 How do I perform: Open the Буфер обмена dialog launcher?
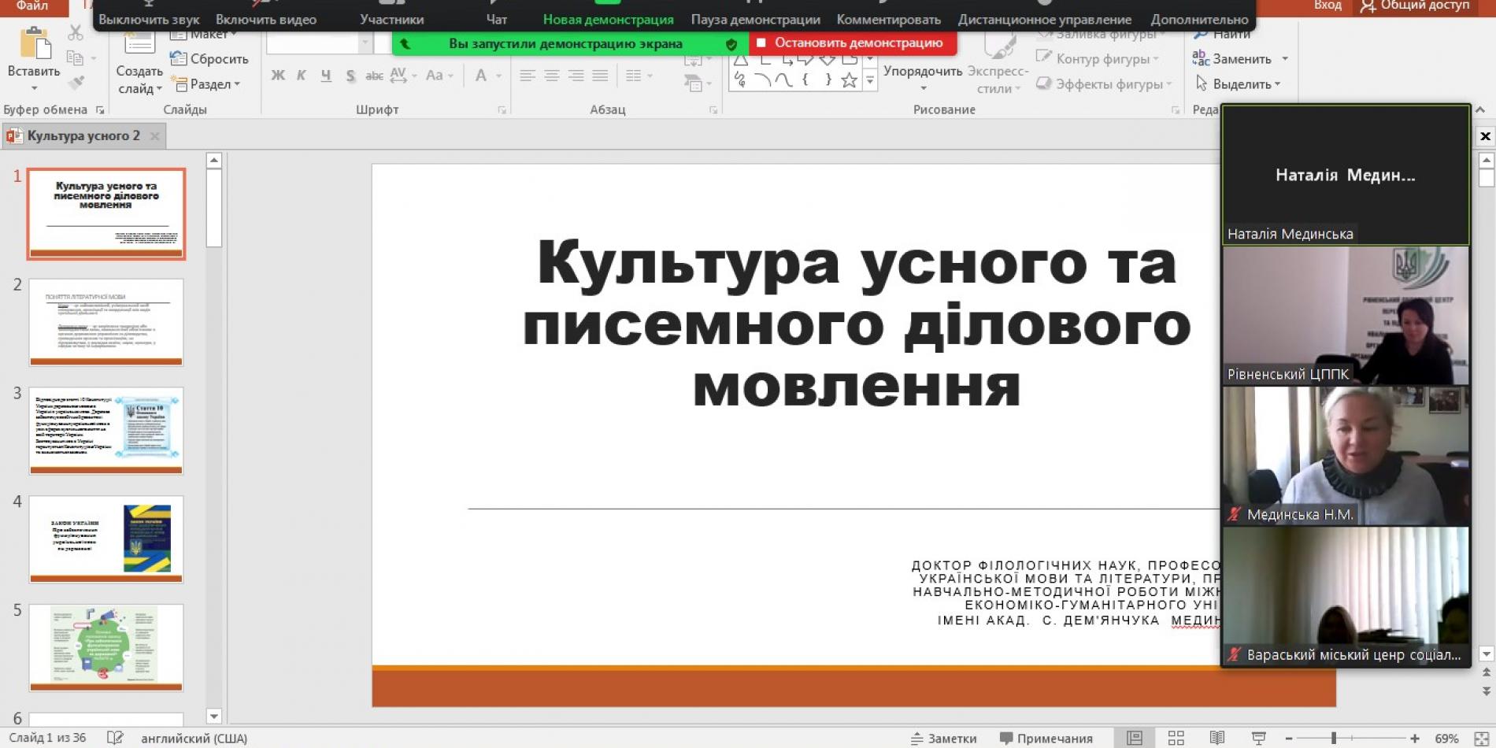[100, 110]
